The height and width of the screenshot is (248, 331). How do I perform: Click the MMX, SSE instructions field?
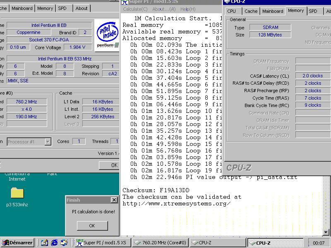pyautogui.click(x=63, y=81)
